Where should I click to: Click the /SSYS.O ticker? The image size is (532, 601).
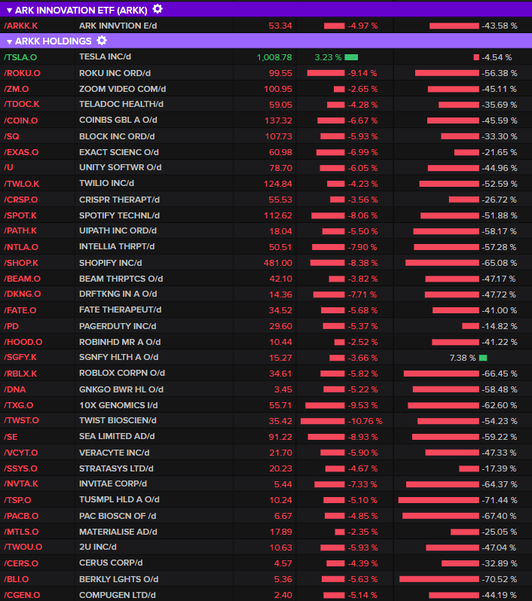click(20, 468)
